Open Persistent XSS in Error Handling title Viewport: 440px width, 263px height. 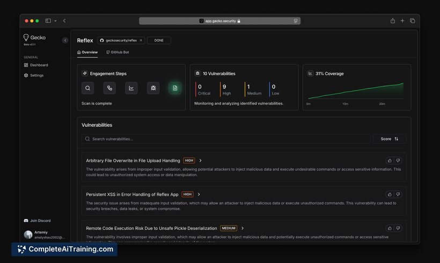(132, 194)
